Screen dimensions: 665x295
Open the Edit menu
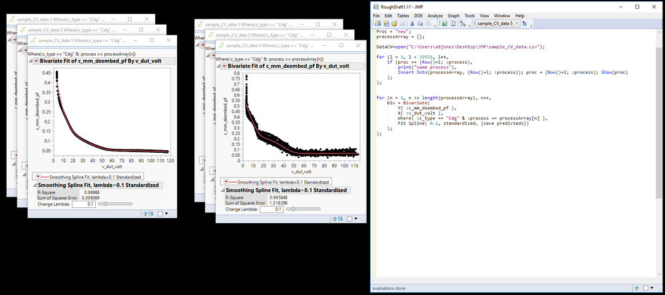[388, 16]
